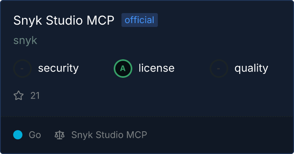The image size is (294, 154).
Task: Click the empty security score circle
Action: (22, 69)
